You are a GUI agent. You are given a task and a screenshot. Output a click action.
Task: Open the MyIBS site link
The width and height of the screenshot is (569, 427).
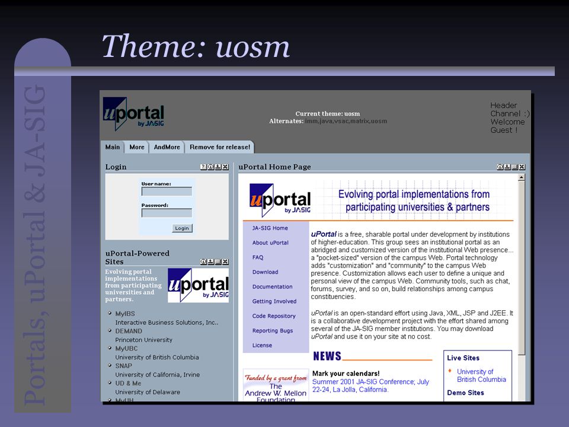(x=125, y=314)
